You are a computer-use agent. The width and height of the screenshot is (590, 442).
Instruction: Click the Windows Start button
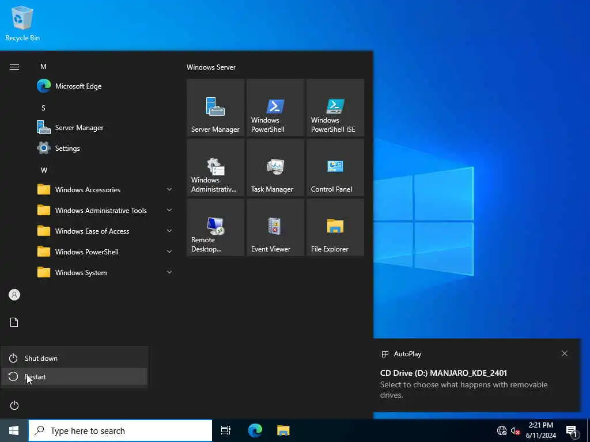(14, 430)
